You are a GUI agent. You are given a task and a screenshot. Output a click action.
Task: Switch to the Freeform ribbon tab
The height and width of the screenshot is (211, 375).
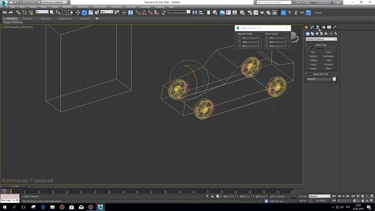pos(28,18)
